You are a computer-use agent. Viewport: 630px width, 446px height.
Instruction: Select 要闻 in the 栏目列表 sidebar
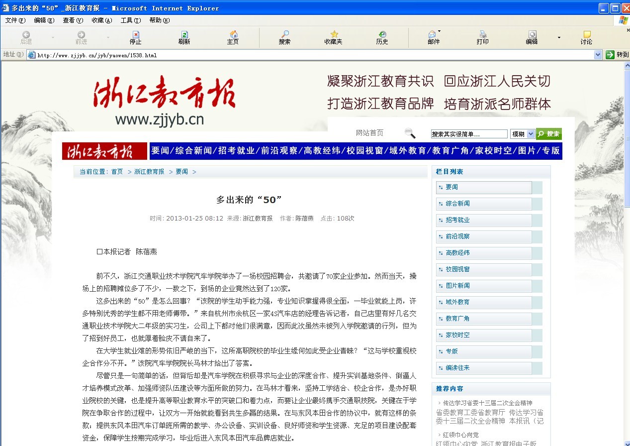[484, 187]
